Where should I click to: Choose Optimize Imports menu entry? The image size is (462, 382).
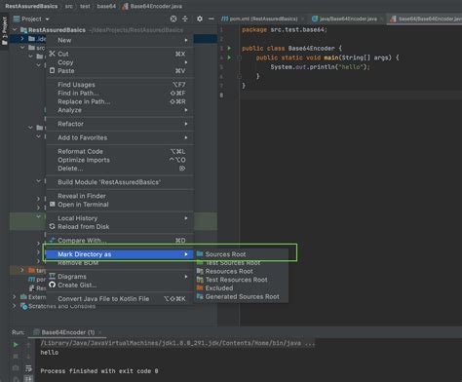tap(120, 160)
